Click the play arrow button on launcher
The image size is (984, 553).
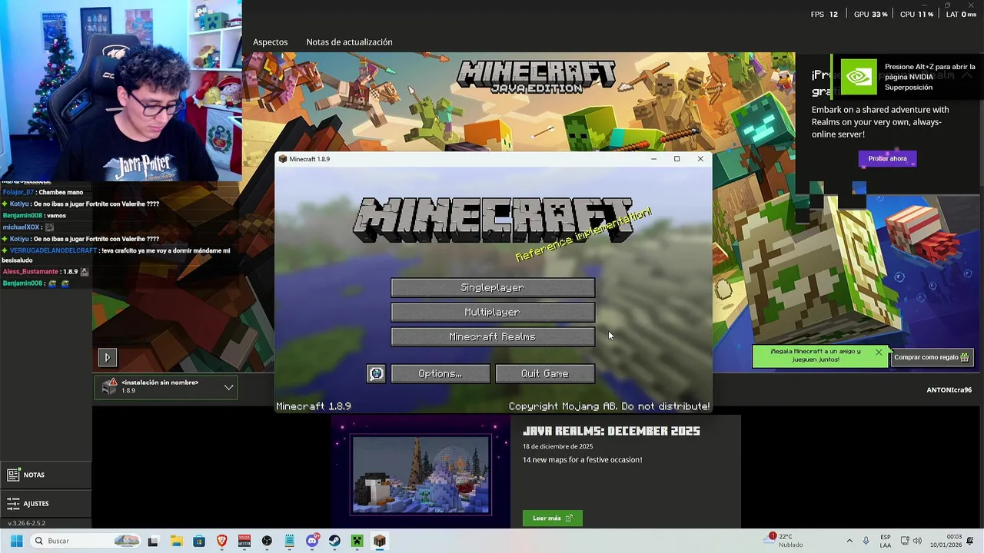(107, 357)
